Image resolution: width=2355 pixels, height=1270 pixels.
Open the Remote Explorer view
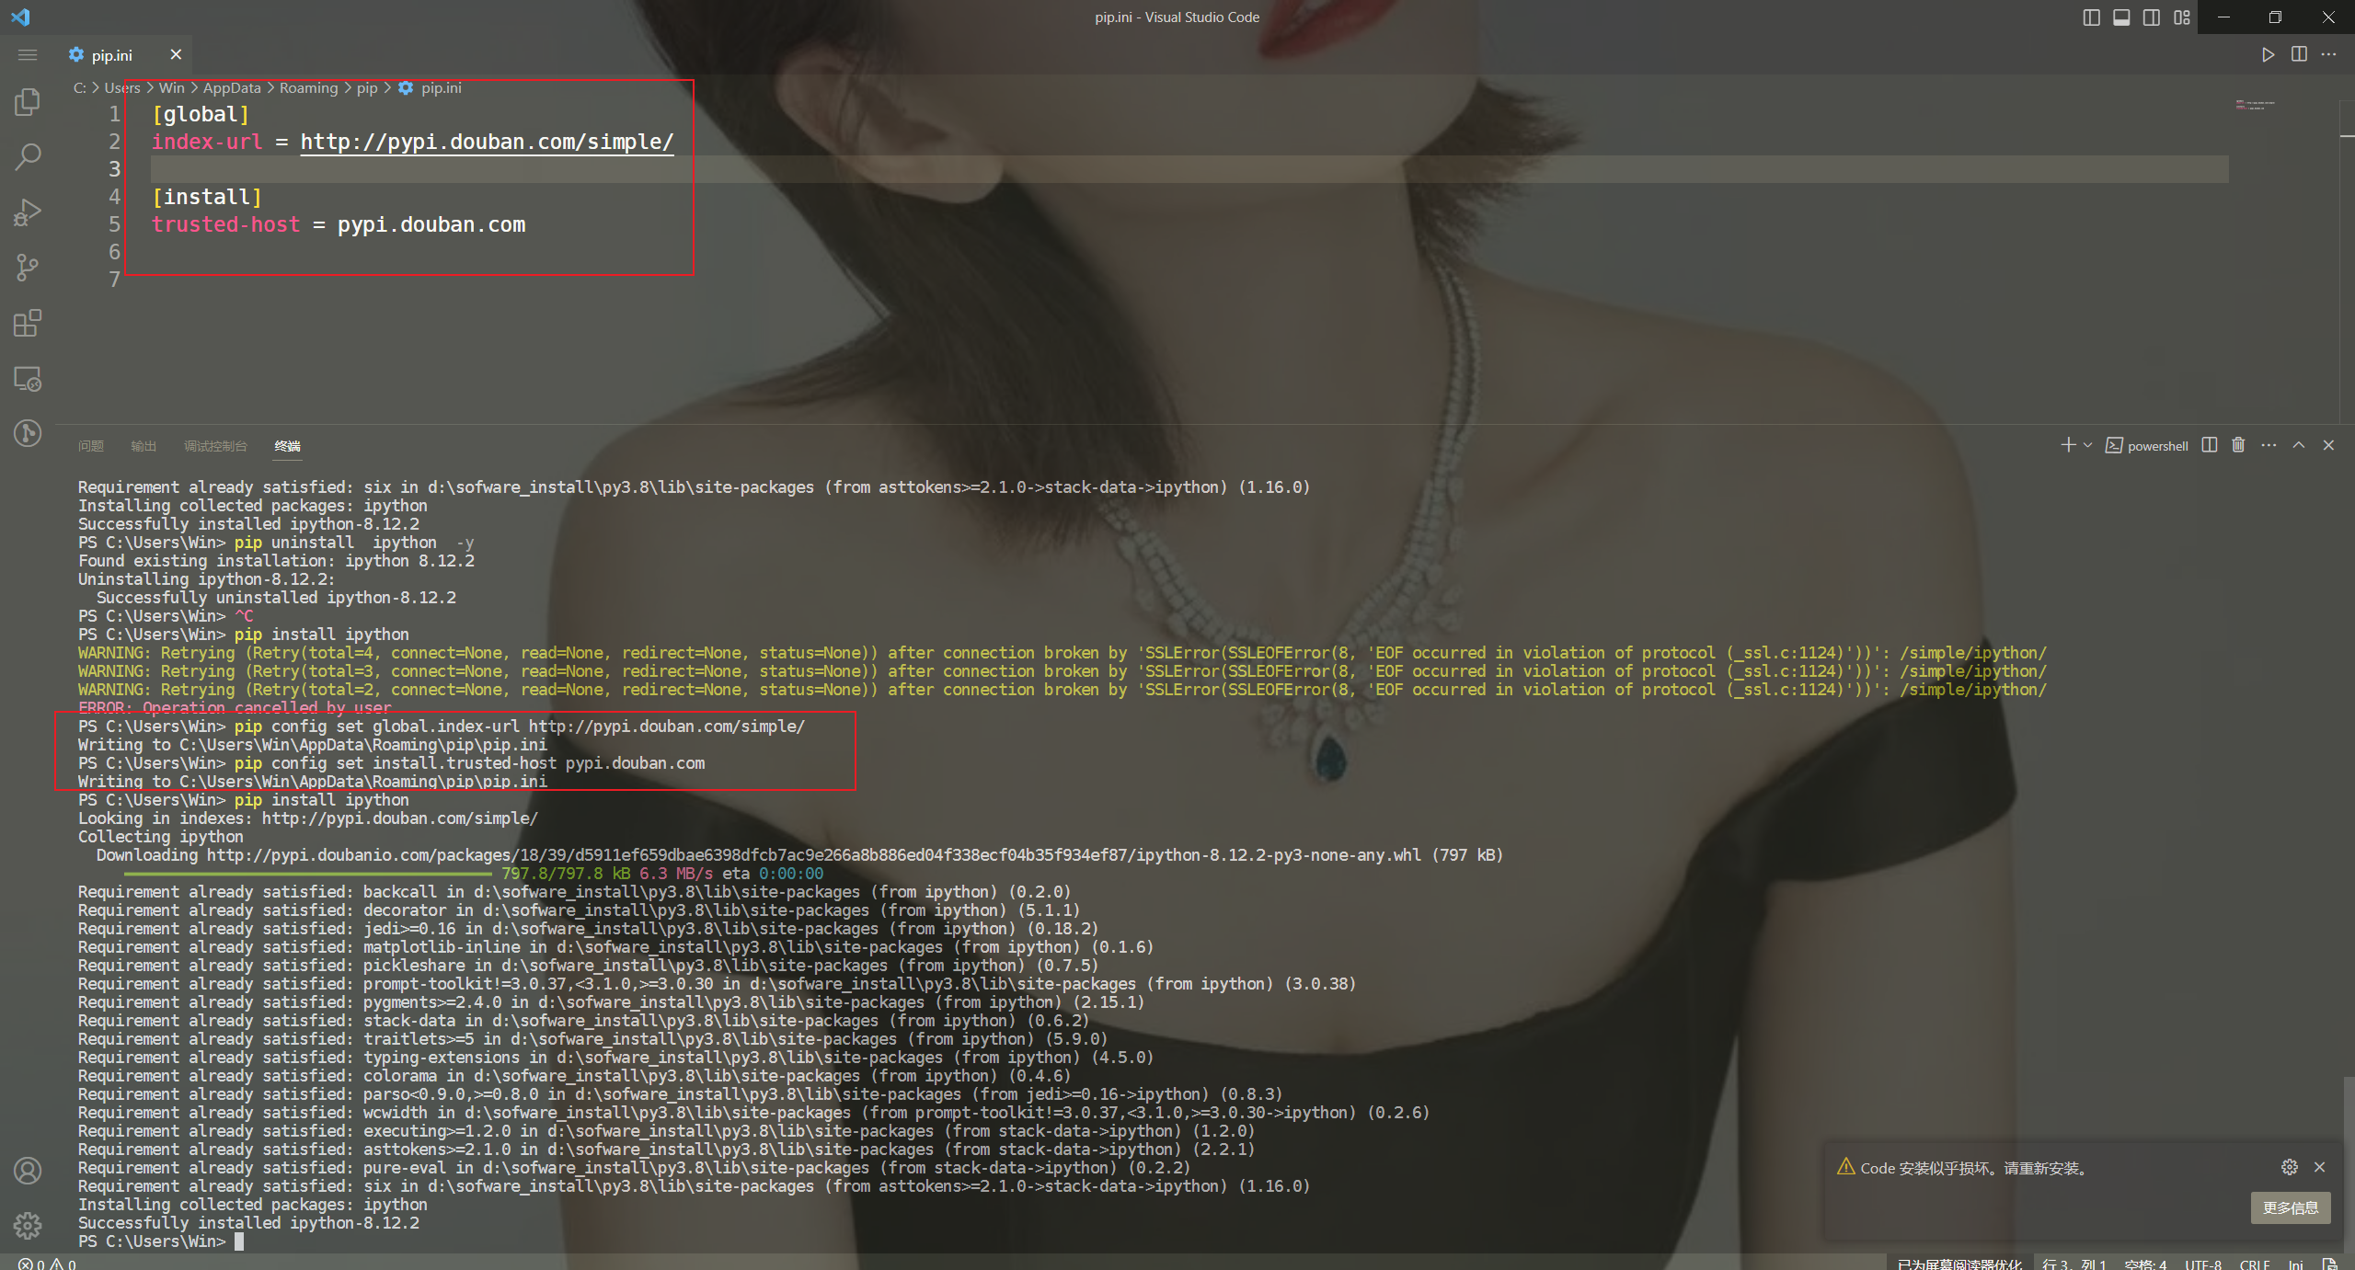[x=28, y=379]
